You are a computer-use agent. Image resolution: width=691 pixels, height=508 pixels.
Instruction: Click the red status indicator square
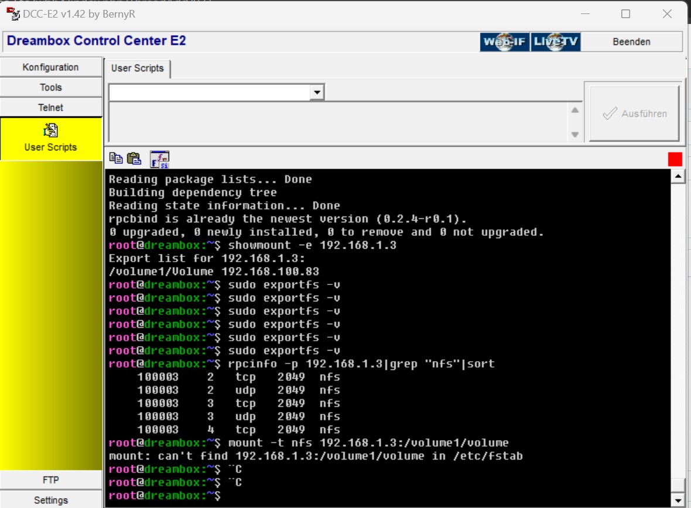[x=675, y=159]
